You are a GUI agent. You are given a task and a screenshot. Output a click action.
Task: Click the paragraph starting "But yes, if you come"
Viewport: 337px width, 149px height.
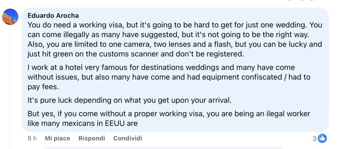tap(169, 119)
